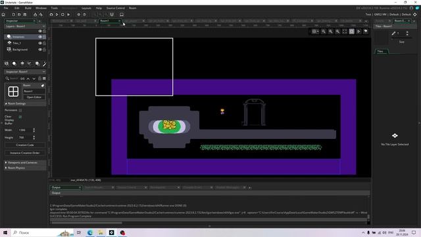
Task: Zoom in on the room canvas
Action: point(337,32)
